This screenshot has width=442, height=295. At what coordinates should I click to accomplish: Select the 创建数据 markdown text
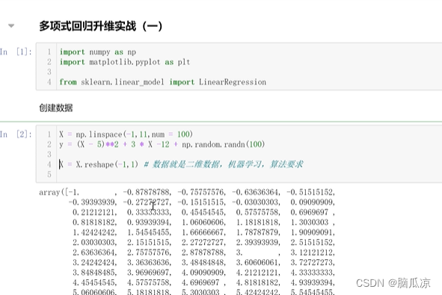[x=56, y=108]
